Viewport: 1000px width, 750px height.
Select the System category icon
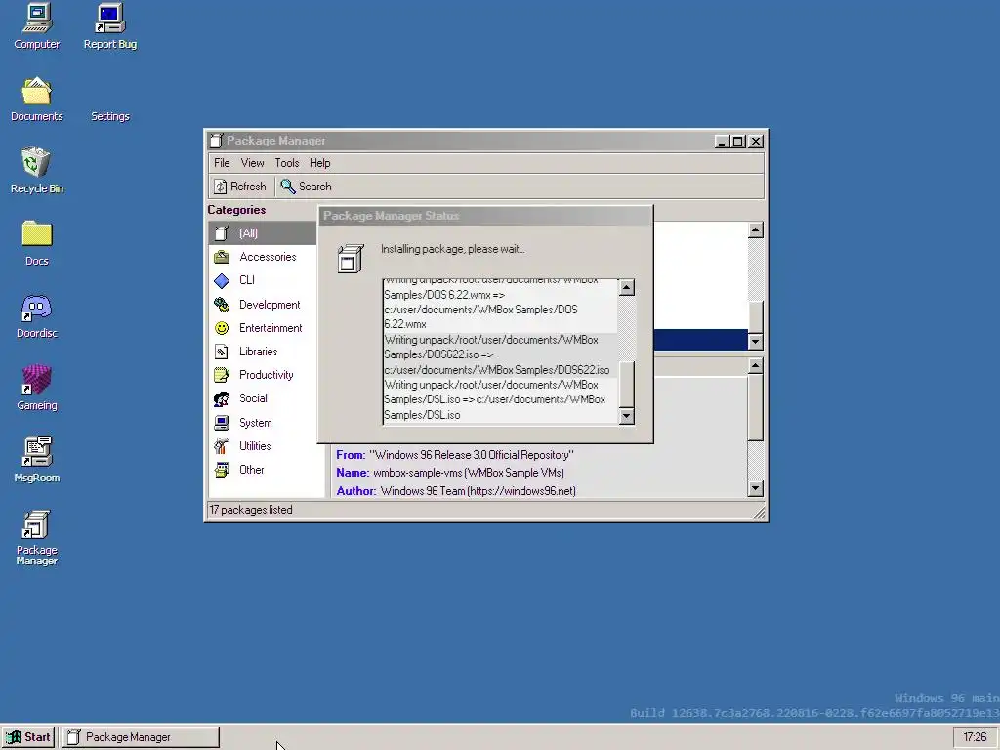(x=222, y=422)
